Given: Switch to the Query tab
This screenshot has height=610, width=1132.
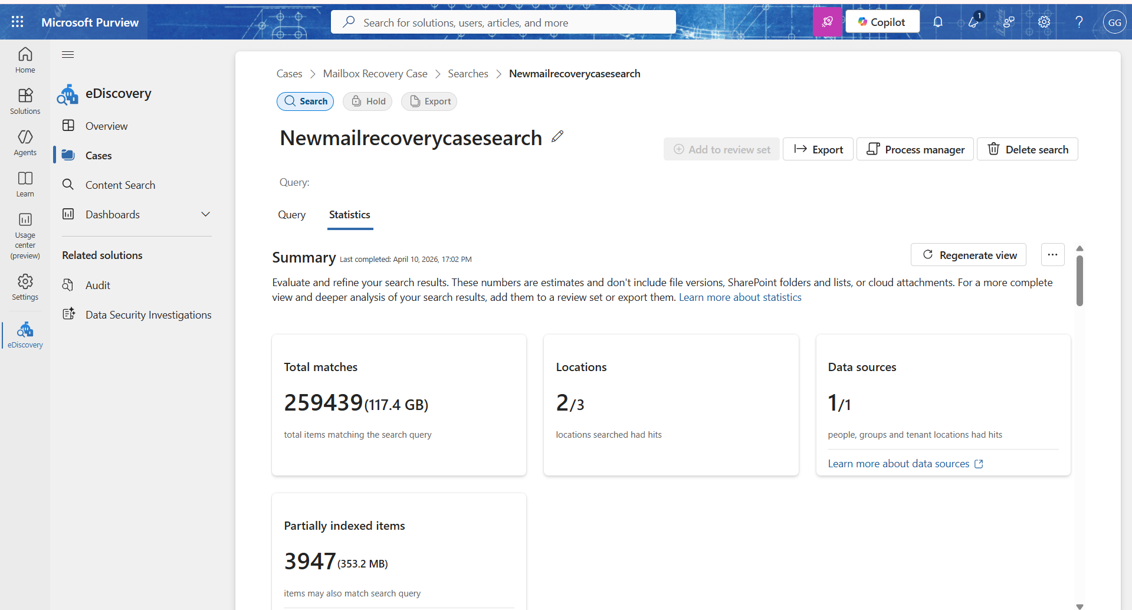Looking at the screenshot, I should (291, 215).
